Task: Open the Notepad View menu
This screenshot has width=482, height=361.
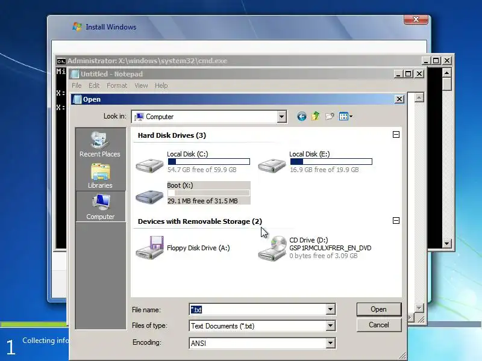Action: pos(141,85)
